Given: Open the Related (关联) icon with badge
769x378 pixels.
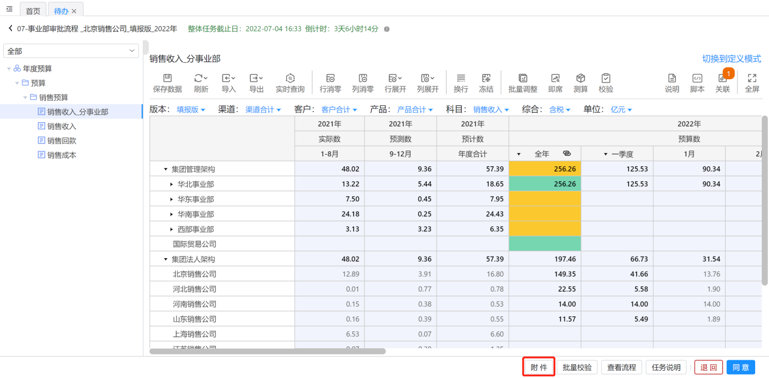Looking at the screenshot, I should pos(722,79).
